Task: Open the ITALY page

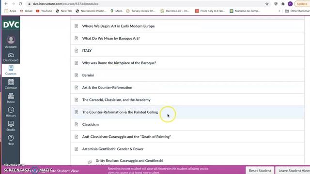Action: click(x=87, y=51)
